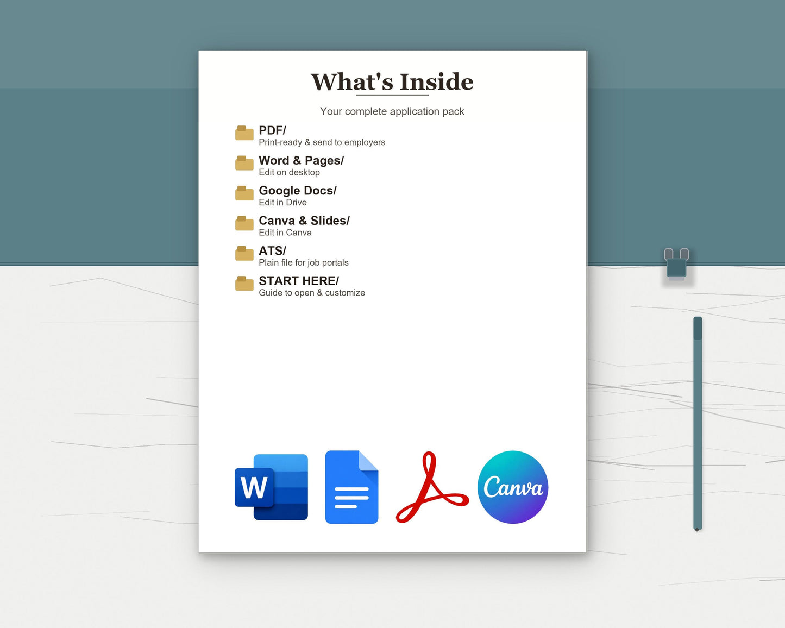
Task: Click the folder icon beside ATS/
Action: click(244, 253)
